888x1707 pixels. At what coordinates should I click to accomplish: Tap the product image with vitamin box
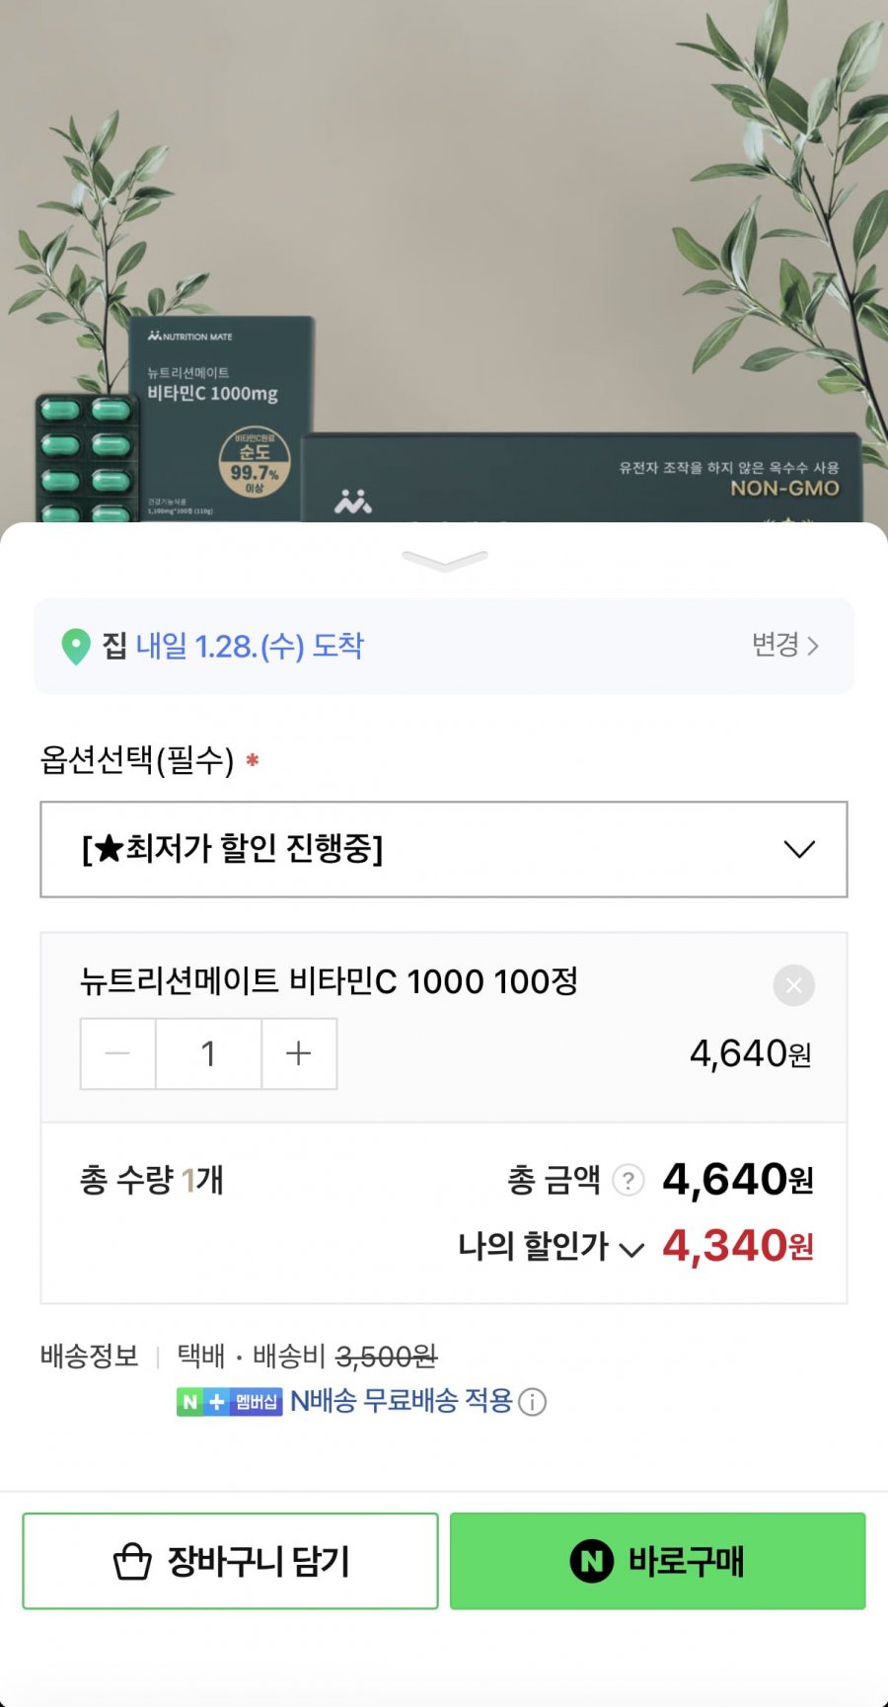click(444, 296)
